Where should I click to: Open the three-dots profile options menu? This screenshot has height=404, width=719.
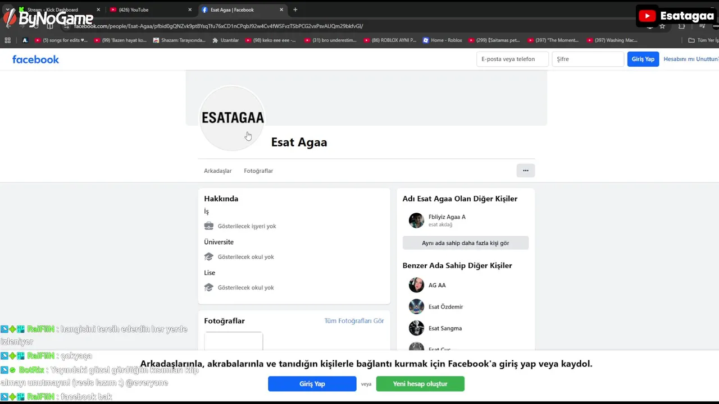[x=525, y=171]
